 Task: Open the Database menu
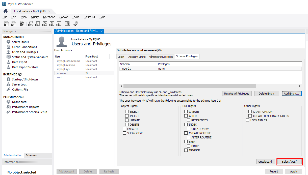tap(49, 17)
